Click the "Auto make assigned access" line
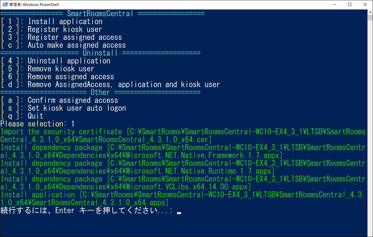 [x=76, y=45]
